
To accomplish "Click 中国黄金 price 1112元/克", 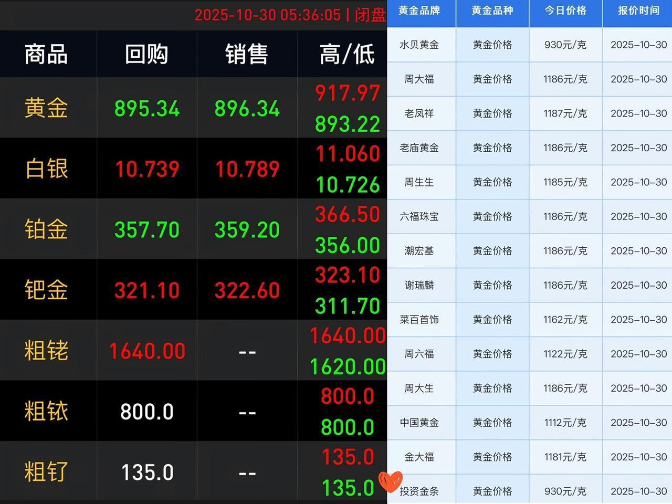I will click(565, 423).
